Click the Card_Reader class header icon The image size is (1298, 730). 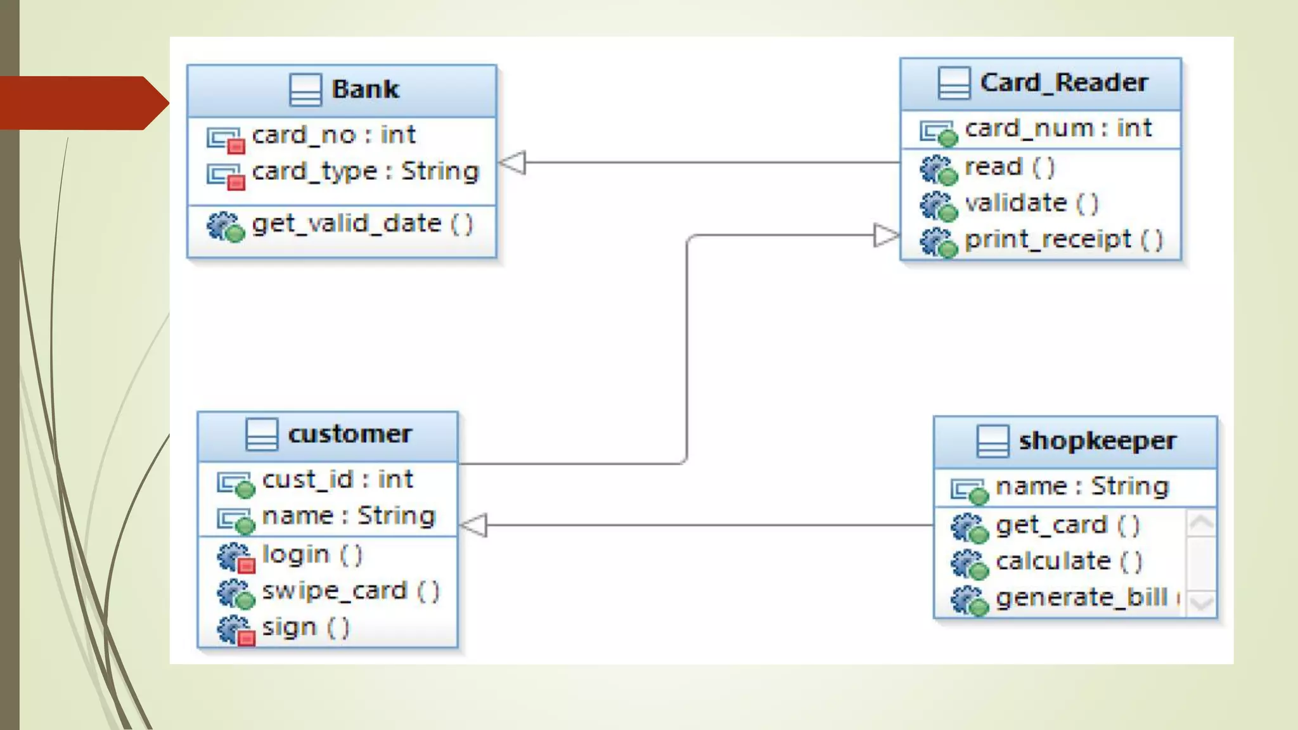(x=953, y=83)
